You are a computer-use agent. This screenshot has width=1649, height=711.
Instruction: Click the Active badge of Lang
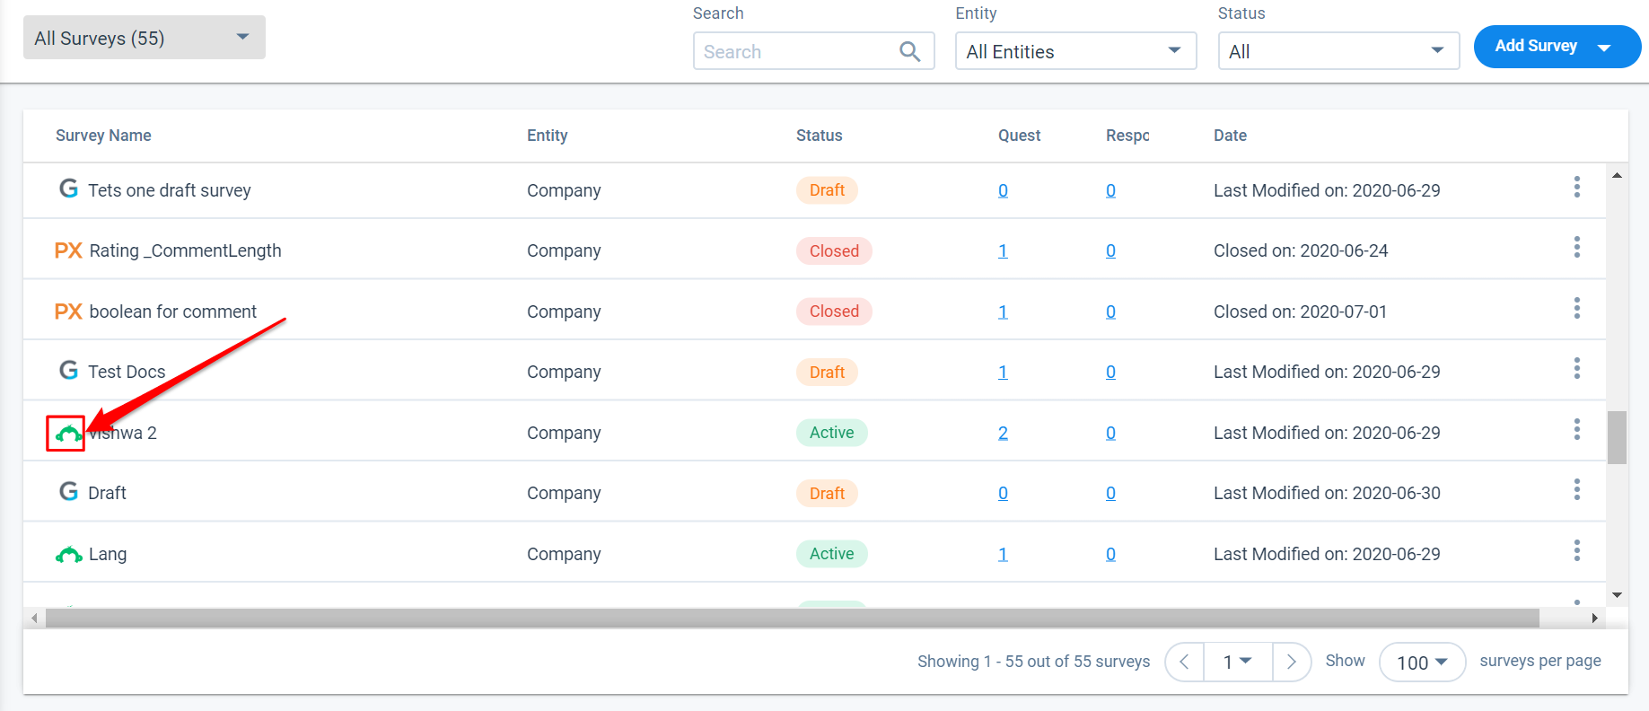click(x=831, y=554)
